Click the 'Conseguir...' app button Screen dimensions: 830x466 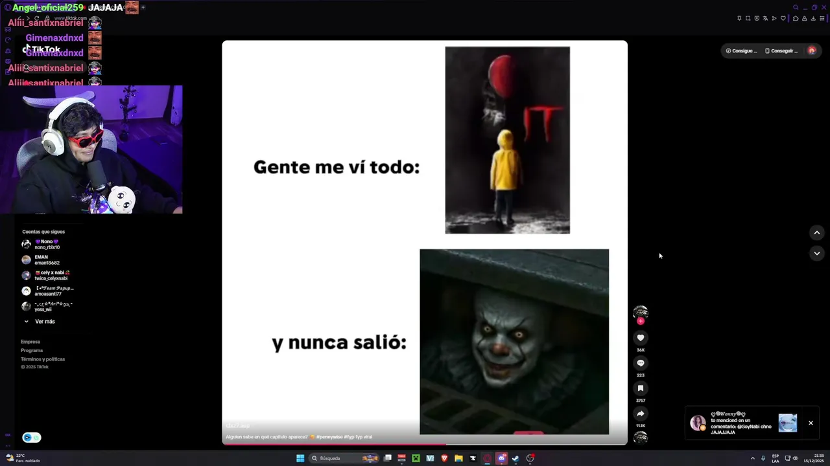coord(781,50)
